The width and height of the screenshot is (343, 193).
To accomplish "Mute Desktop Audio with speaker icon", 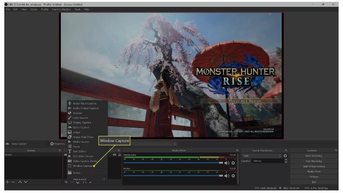I will pos(227,163).
